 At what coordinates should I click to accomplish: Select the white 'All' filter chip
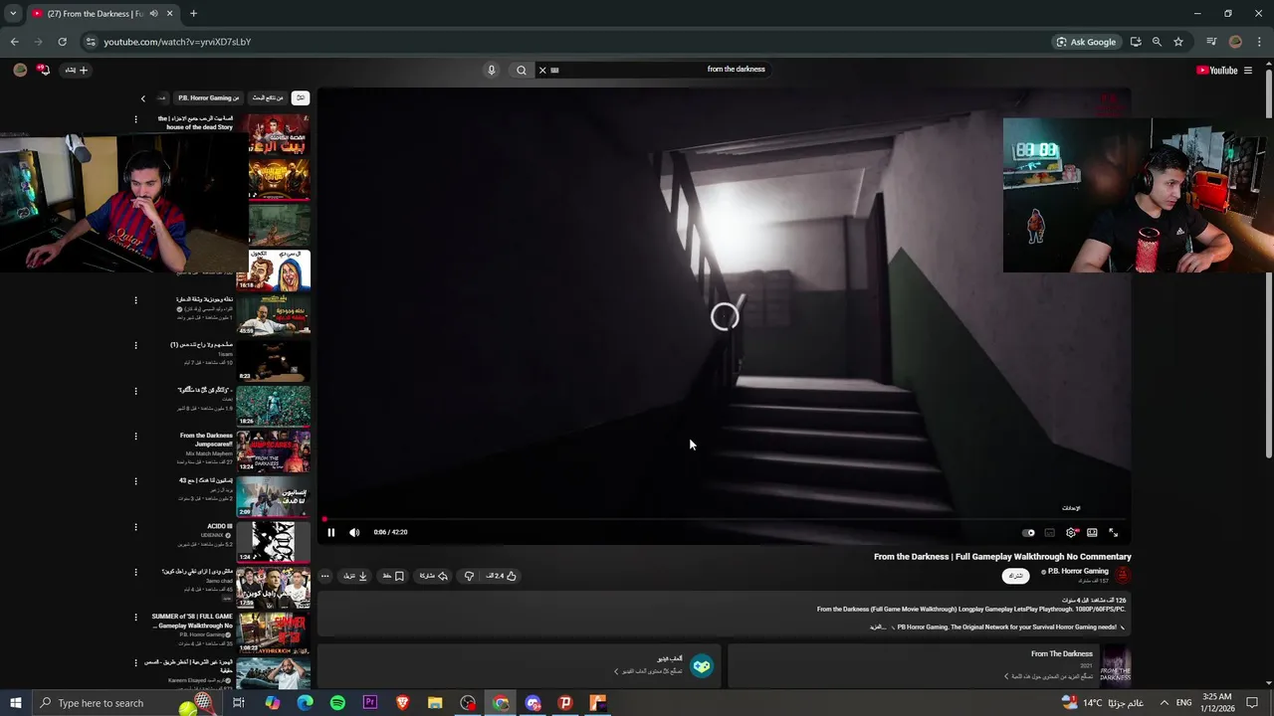[x=301, y=97]
